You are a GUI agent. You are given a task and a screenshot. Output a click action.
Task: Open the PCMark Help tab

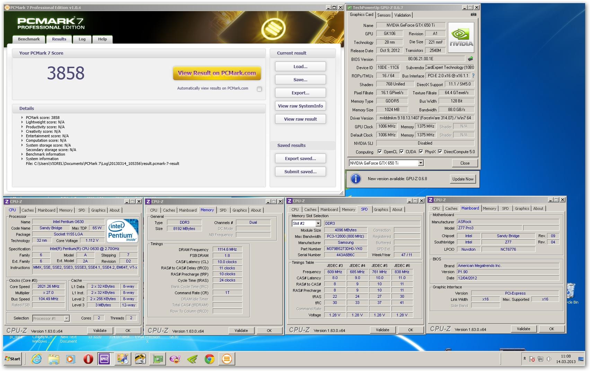(x=102, y=39)
